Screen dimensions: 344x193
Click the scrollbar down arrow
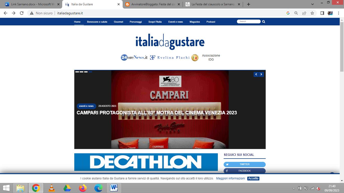(342, 180)
